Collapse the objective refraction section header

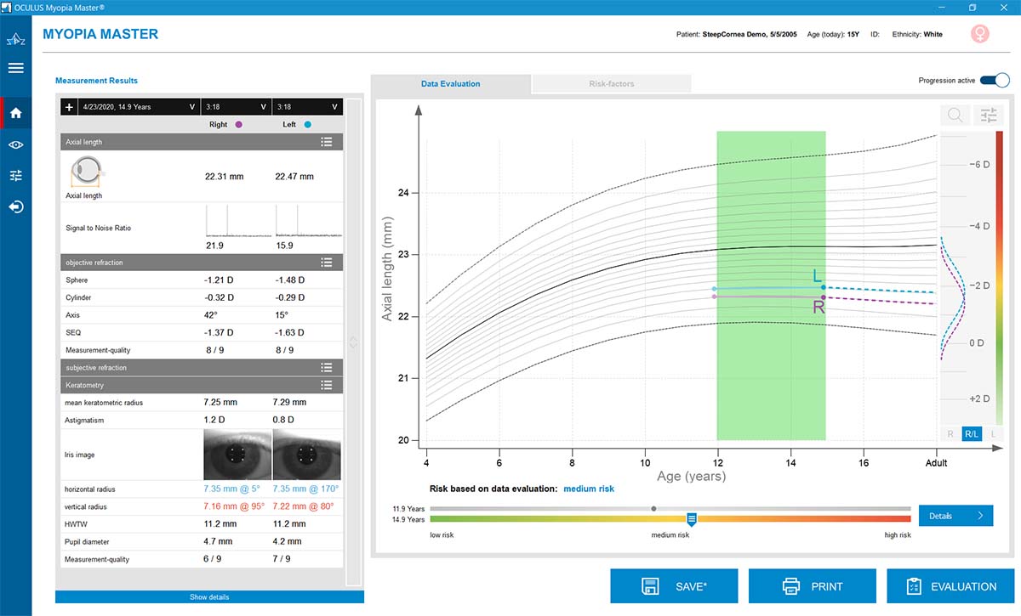pos(202,263)
